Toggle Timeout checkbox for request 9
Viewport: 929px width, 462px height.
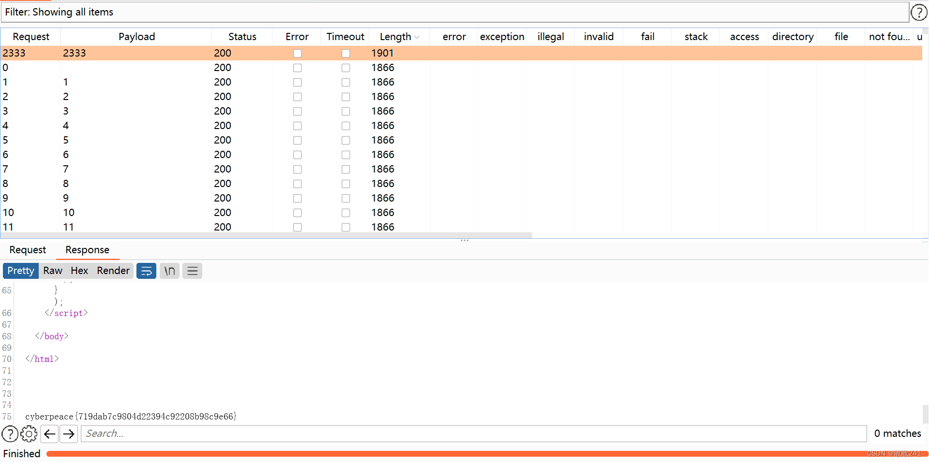[x=345, y=198]
